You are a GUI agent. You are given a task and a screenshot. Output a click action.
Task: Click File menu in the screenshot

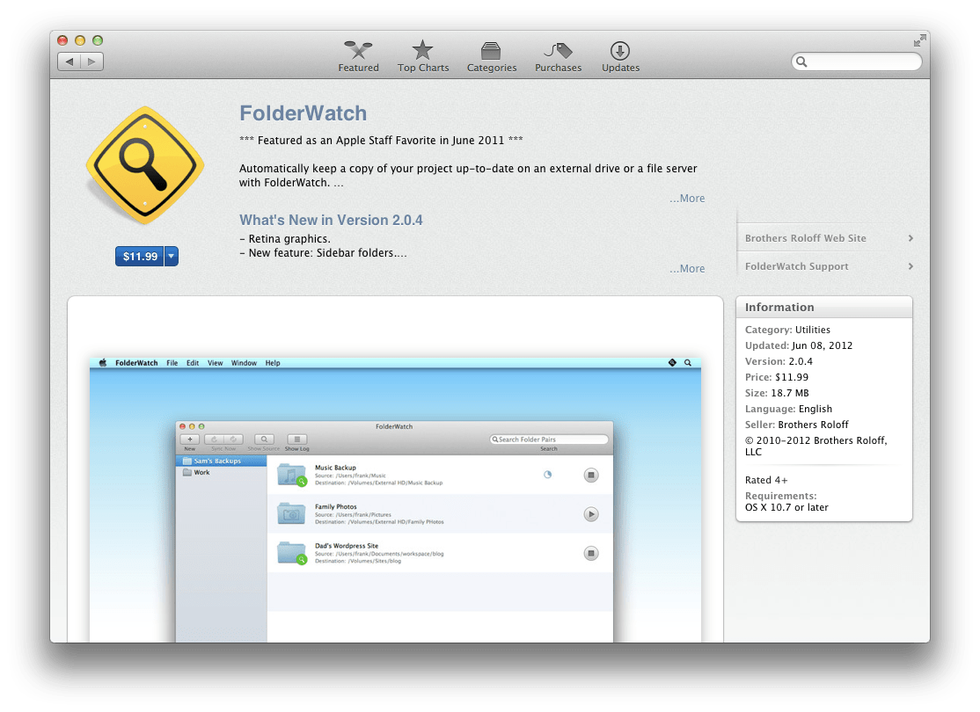[x=172, y=363]
